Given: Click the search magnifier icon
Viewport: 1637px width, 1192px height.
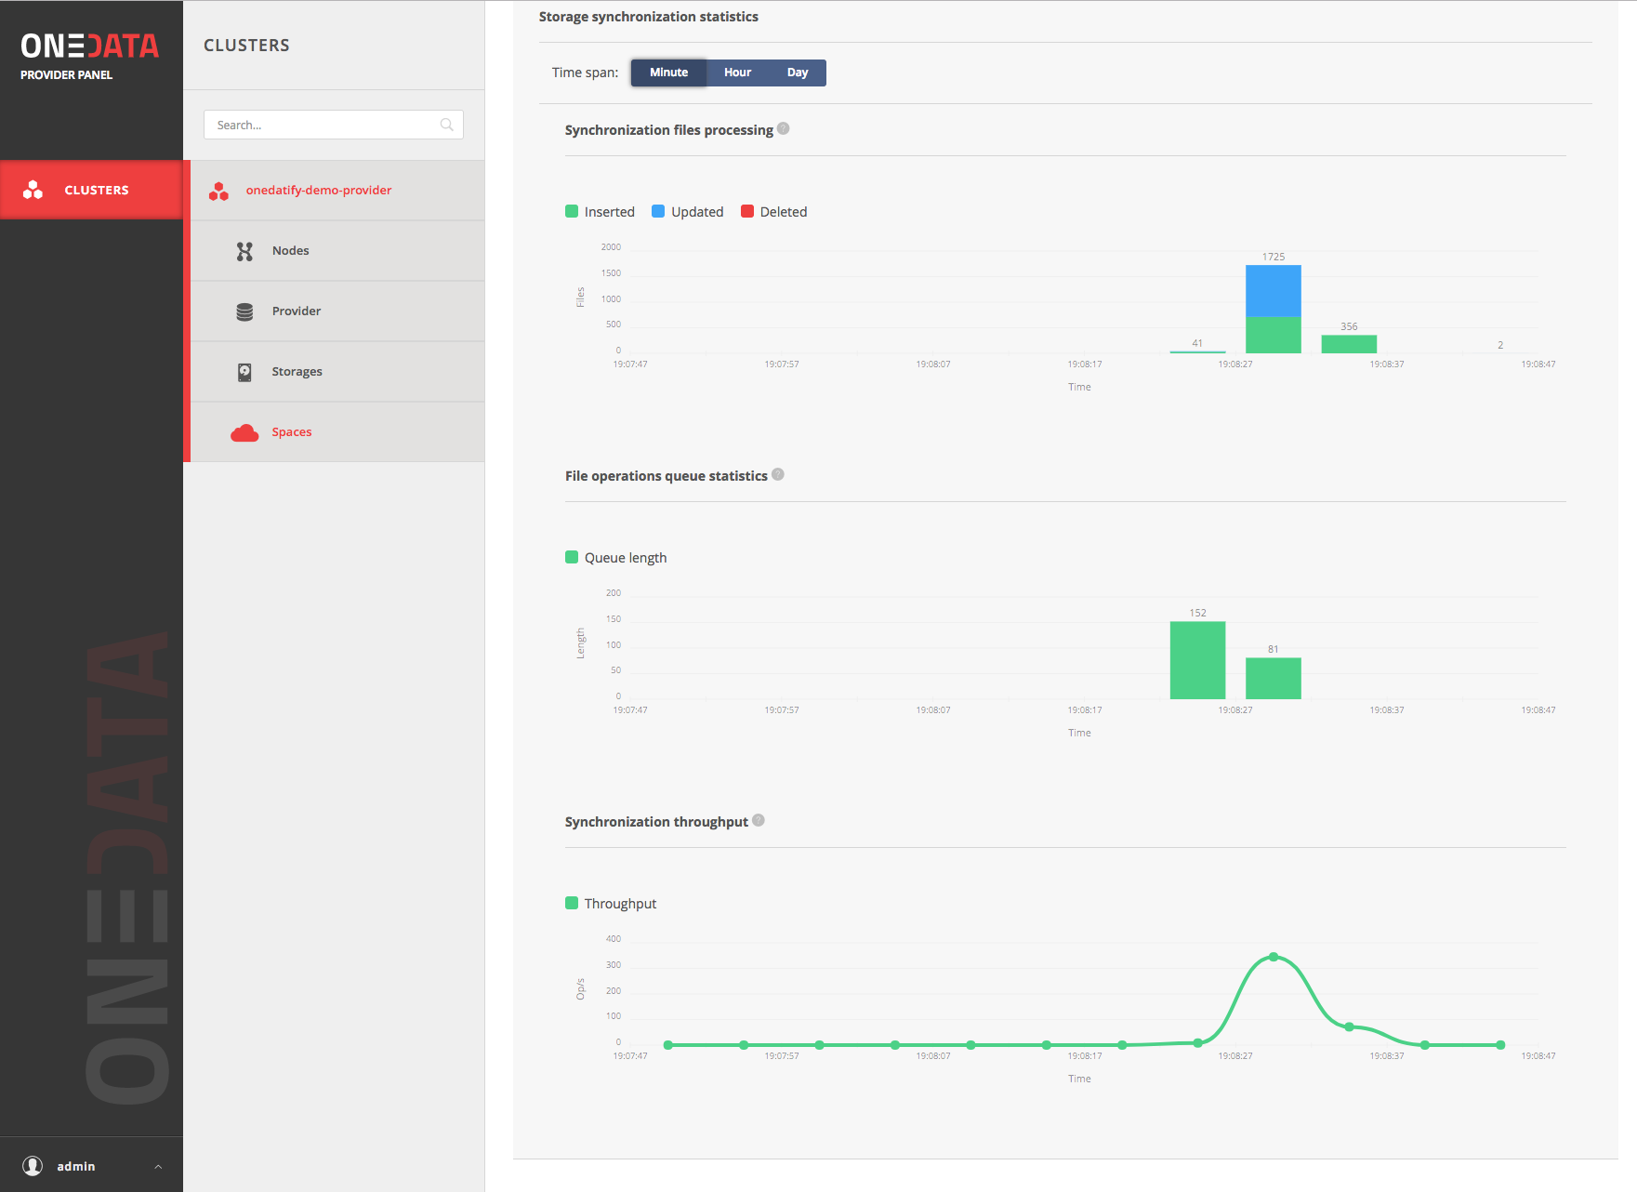Looking at the screenshot, I should 447,125.
